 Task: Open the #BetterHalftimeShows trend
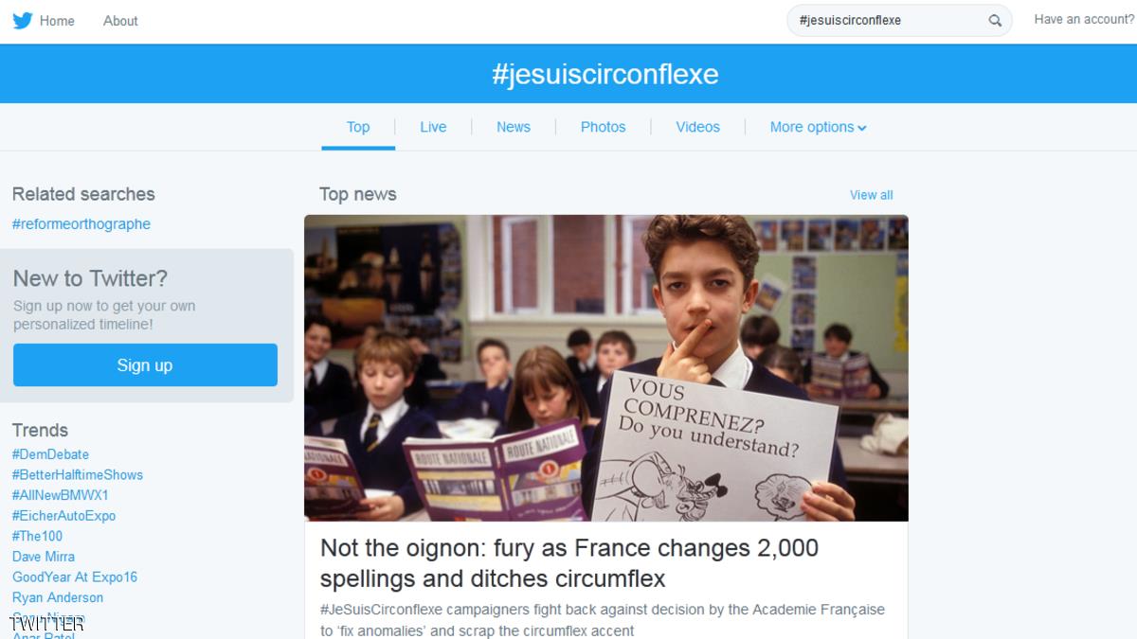78,475
